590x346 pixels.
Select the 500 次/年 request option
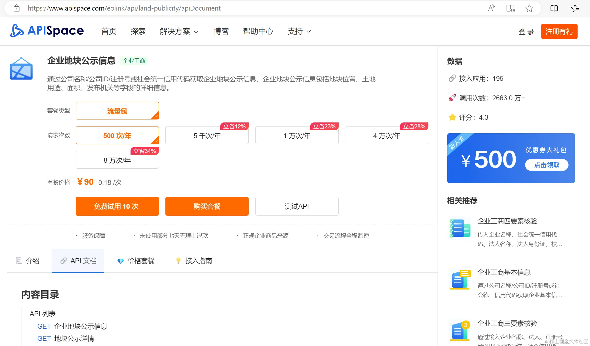tap(117, 135)
